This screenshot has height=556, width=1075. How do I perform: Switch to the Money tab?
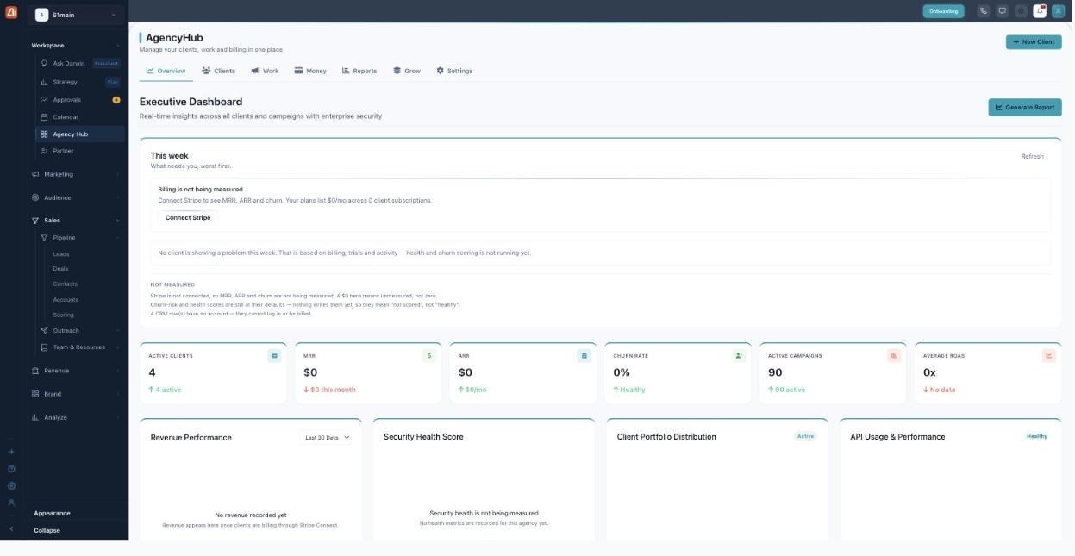pyautogui.click(x=310, y=71)
